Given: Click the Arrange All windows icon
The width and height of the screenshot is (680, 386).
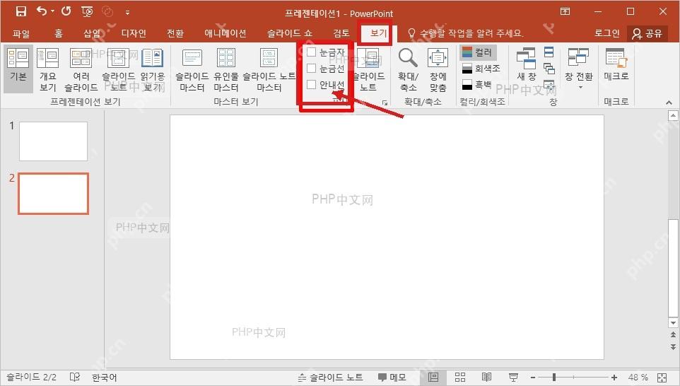Looking at the screenshot, I should tap(549, 52).
